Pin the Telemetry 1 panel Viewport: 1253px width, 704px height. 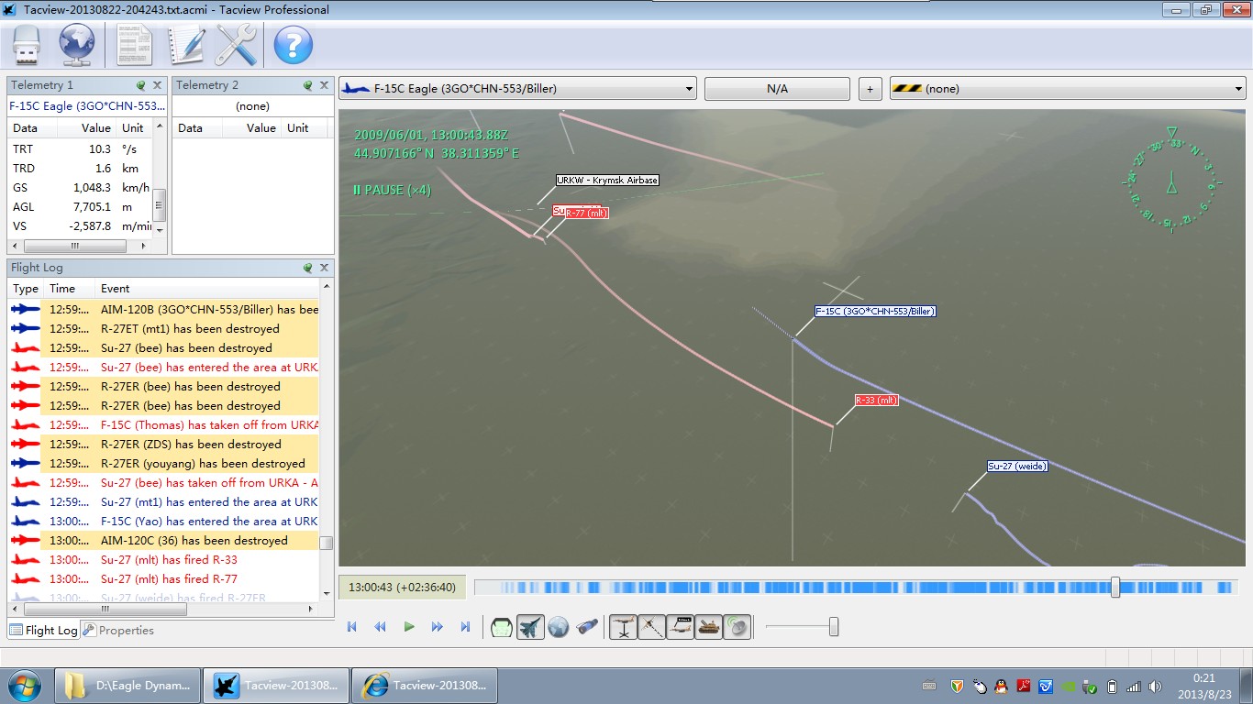[141, 85]
